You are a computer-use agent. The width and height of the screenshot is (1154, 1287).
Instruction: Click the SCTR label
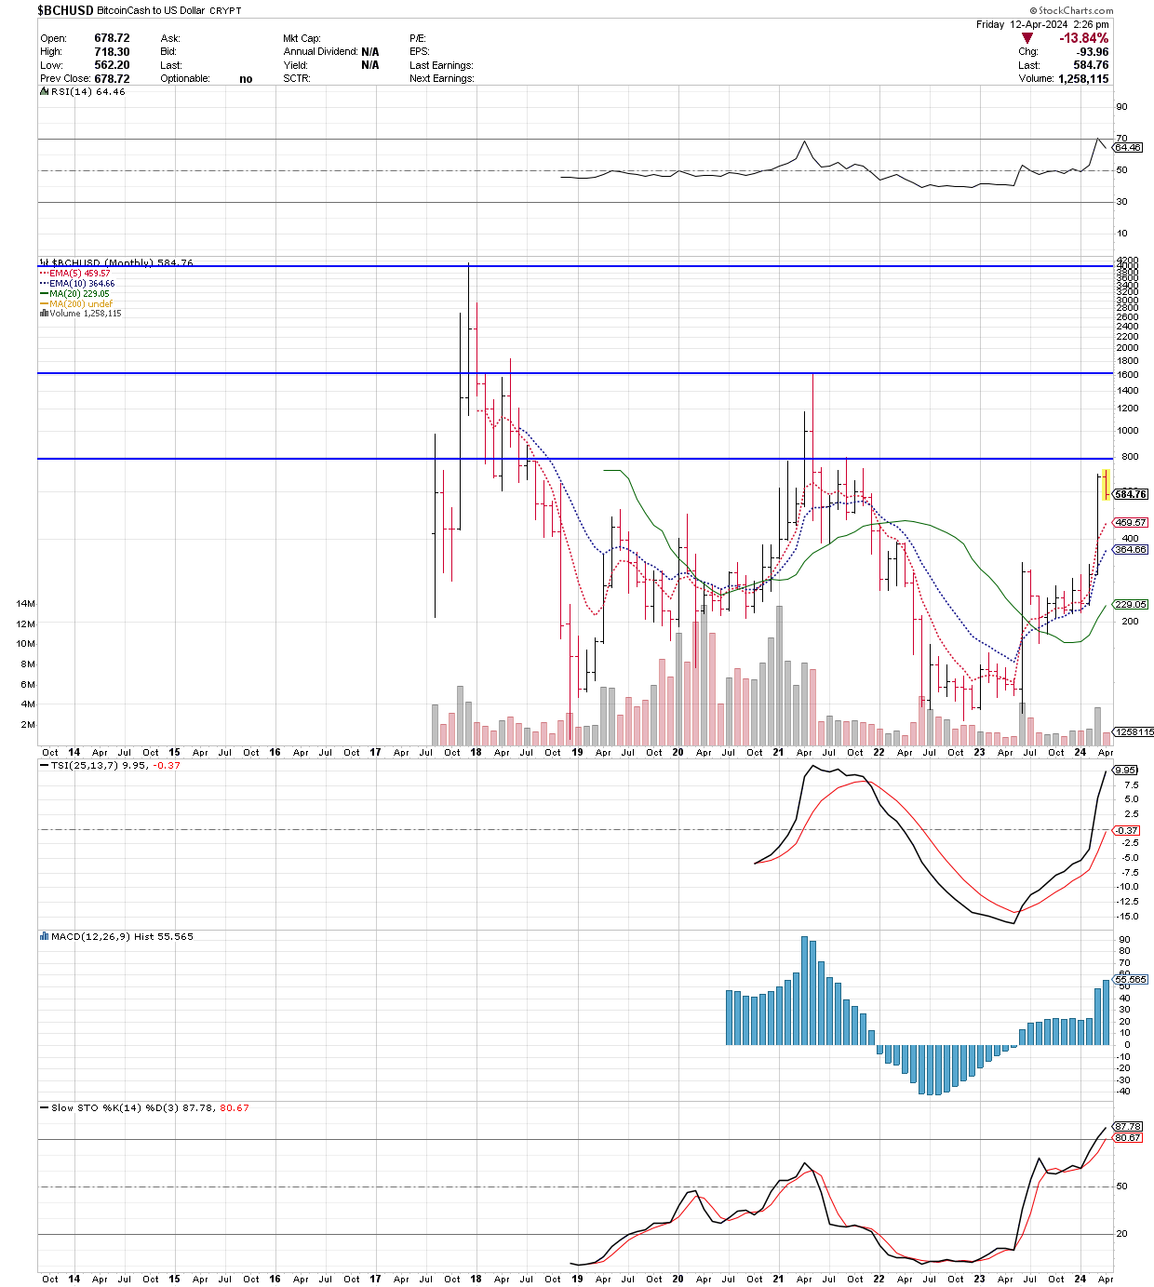297,79
